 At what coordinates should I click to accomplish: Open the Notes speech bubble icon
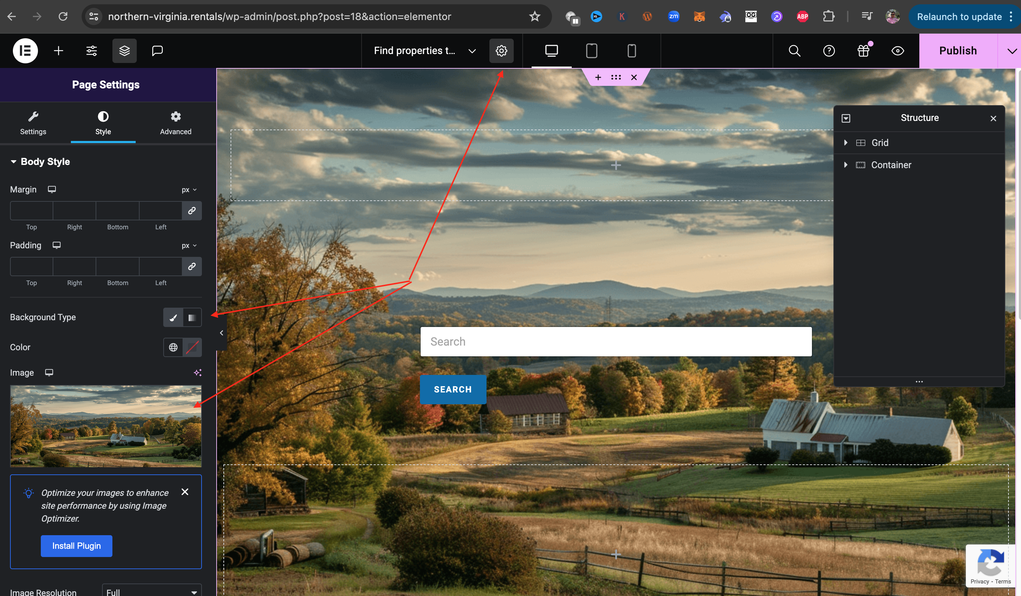click(157, 50)
